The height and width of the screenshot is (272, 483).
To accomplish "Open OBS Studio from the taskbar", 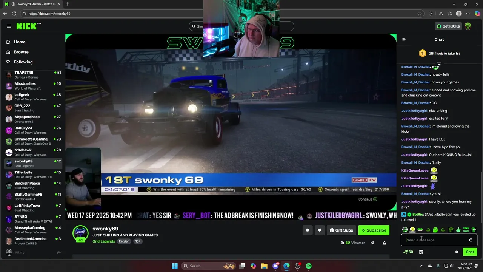I will click(297, 266).
